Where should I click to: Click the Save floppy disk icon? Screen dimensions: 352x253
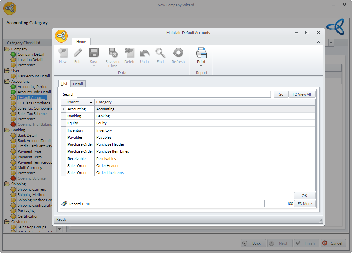[94, 53]
